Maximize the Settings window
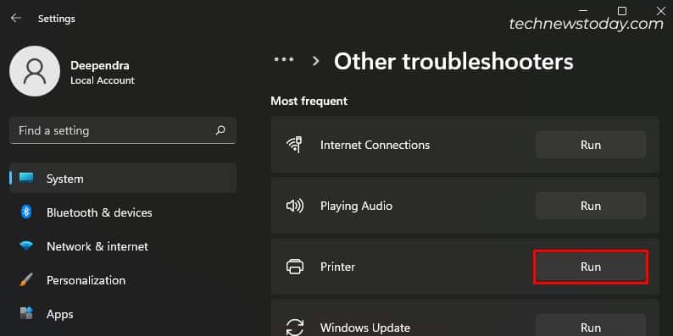 pos(622,10)
